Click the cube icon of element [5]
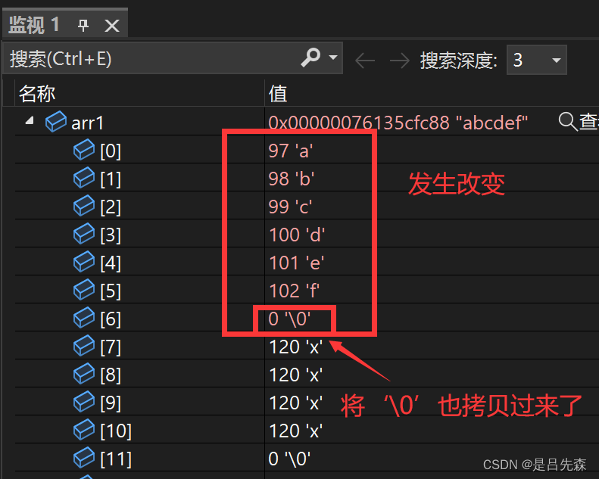This screenshot has width=599, height=479. pyautogui.click(x=83, y=290)
